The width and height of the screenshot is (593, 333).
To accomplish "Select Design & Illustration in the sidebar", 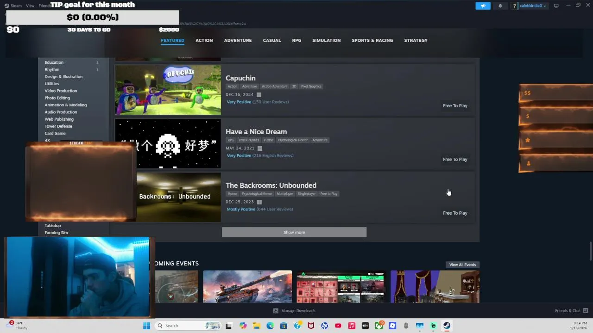I will click(x=63, y=77).
